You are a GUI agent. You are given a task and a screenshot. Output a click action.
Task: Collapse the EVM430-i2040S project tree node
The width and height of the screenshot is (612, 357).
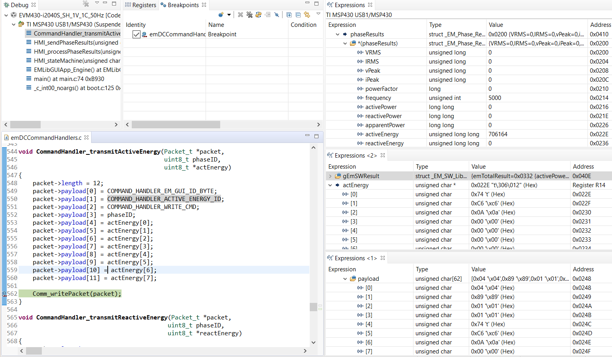coord(6,15)
